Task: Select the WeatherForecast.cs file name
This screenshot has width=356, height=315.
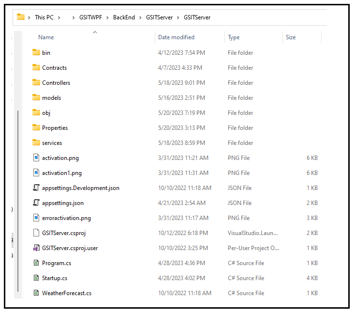Action: [x=67, y=293]
